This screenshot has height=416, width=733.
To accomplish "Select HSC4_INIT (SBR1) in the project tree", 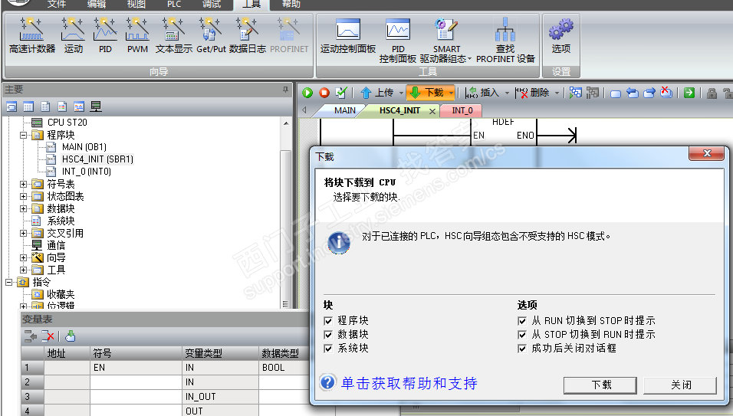I will coord(97,159).
